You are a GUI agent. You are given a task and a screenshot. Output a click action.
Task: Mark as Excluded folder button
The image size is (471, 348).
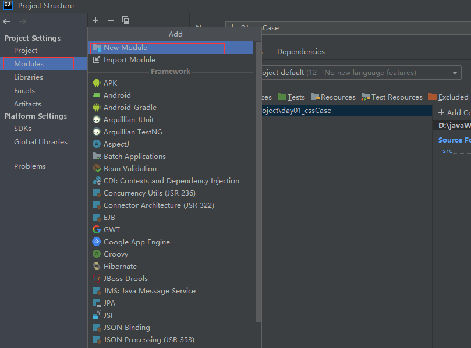click(x=448, y=97)
